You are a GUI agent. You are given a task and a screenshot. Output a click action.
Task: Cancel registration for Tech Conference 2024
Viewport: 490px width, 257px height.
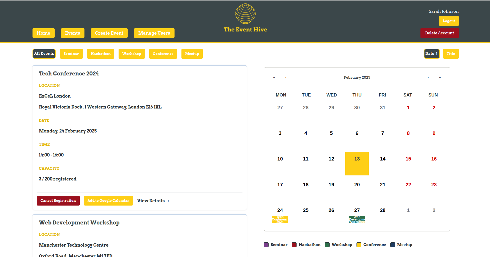pyautogui.click(x=58, y=200)
